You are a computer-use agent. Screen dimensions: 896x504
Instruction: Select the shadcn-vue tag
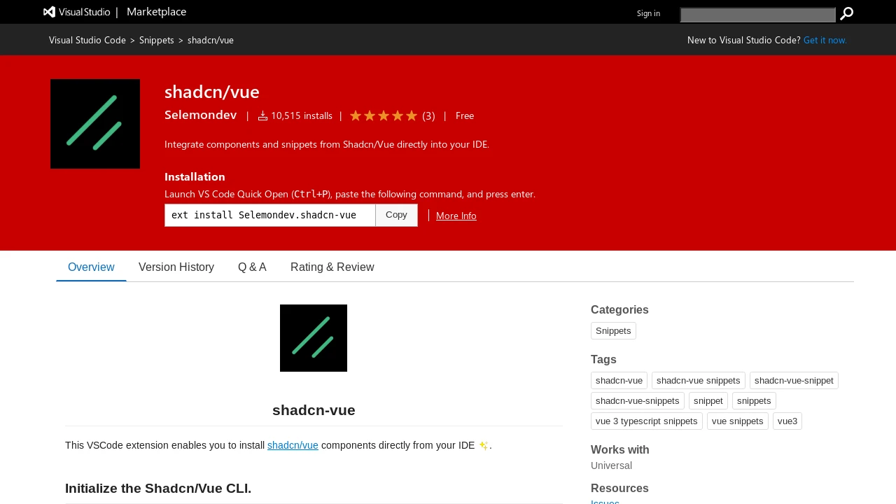[619, 380]
